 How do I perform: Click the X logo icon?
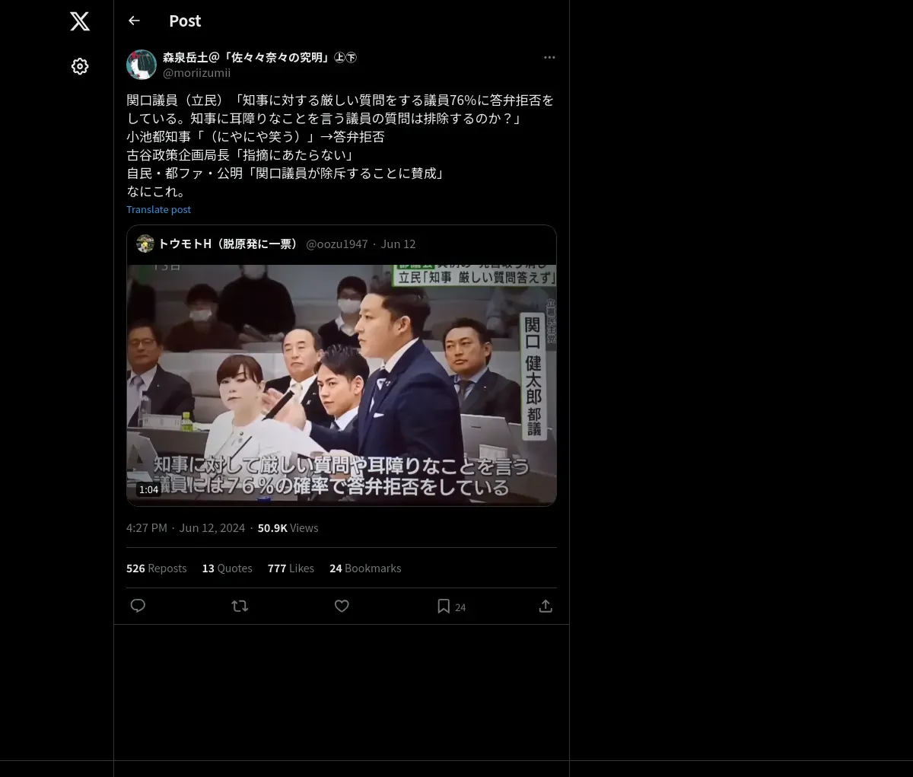80,21
